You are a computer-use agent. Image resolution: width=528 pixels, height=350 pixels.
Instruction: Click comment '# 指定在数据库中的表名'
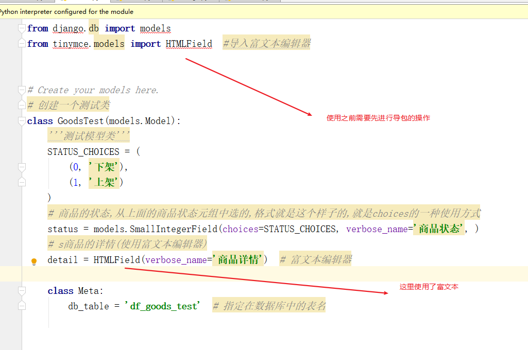pos(269,306)
